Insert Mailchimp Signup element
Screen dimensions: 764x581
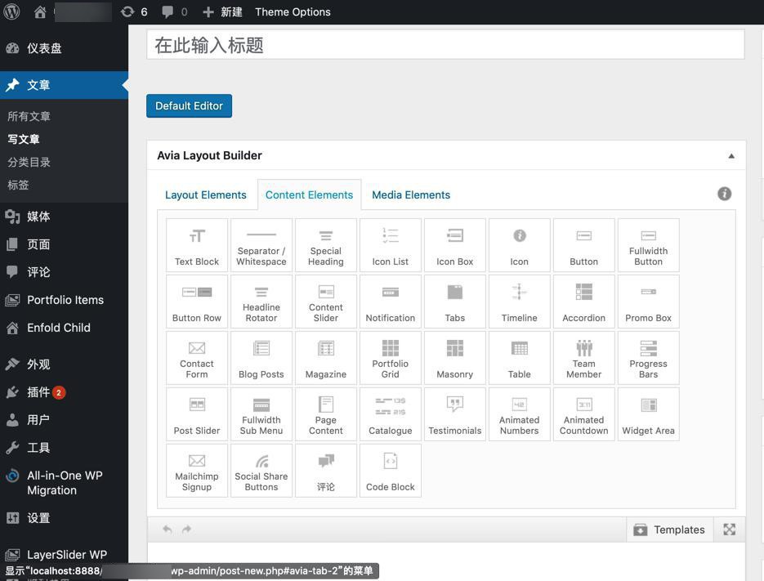[x=197, y=471]
